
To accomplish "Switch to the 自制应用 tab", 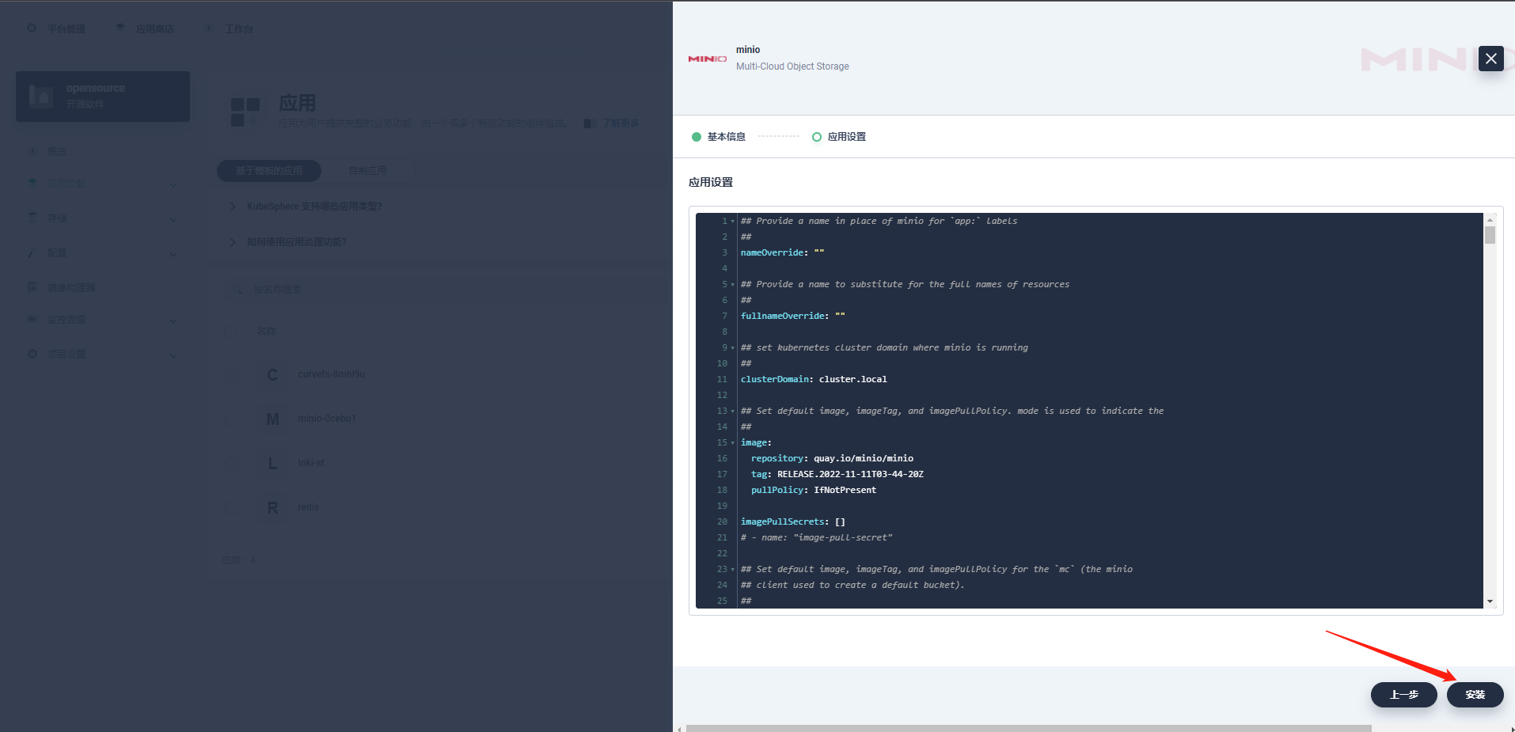I will 367,171.
